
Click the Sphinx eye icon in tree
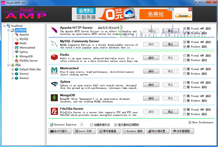tap(17, 52)
